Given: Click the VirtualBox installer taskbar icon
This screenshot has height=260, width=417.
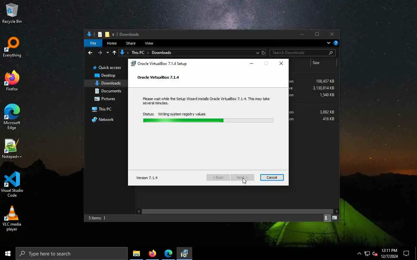Looking at the screenshot, I should 184,253.
